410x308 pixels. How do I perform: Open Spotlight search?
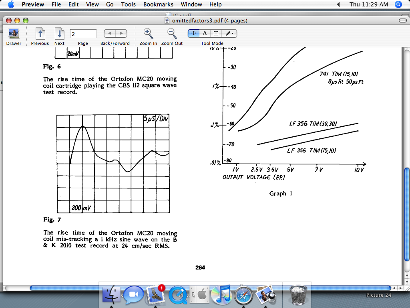pyautogui.click(x=398, y=4)
